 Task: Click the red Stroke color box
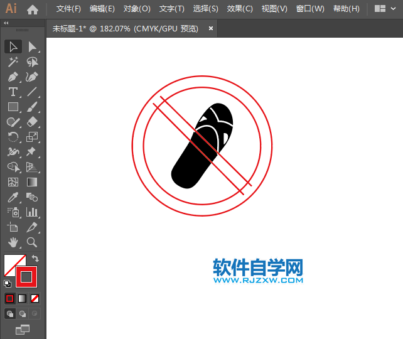tap(26, 277)
